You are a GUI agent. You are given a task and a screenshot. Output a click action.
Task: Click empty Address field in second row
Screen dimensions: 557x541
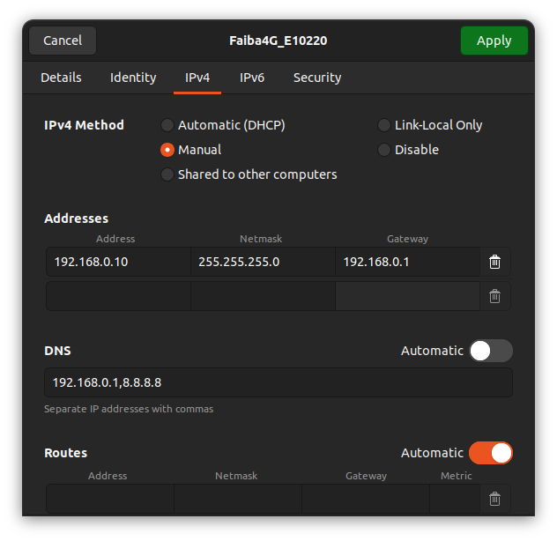pos(118,296)
